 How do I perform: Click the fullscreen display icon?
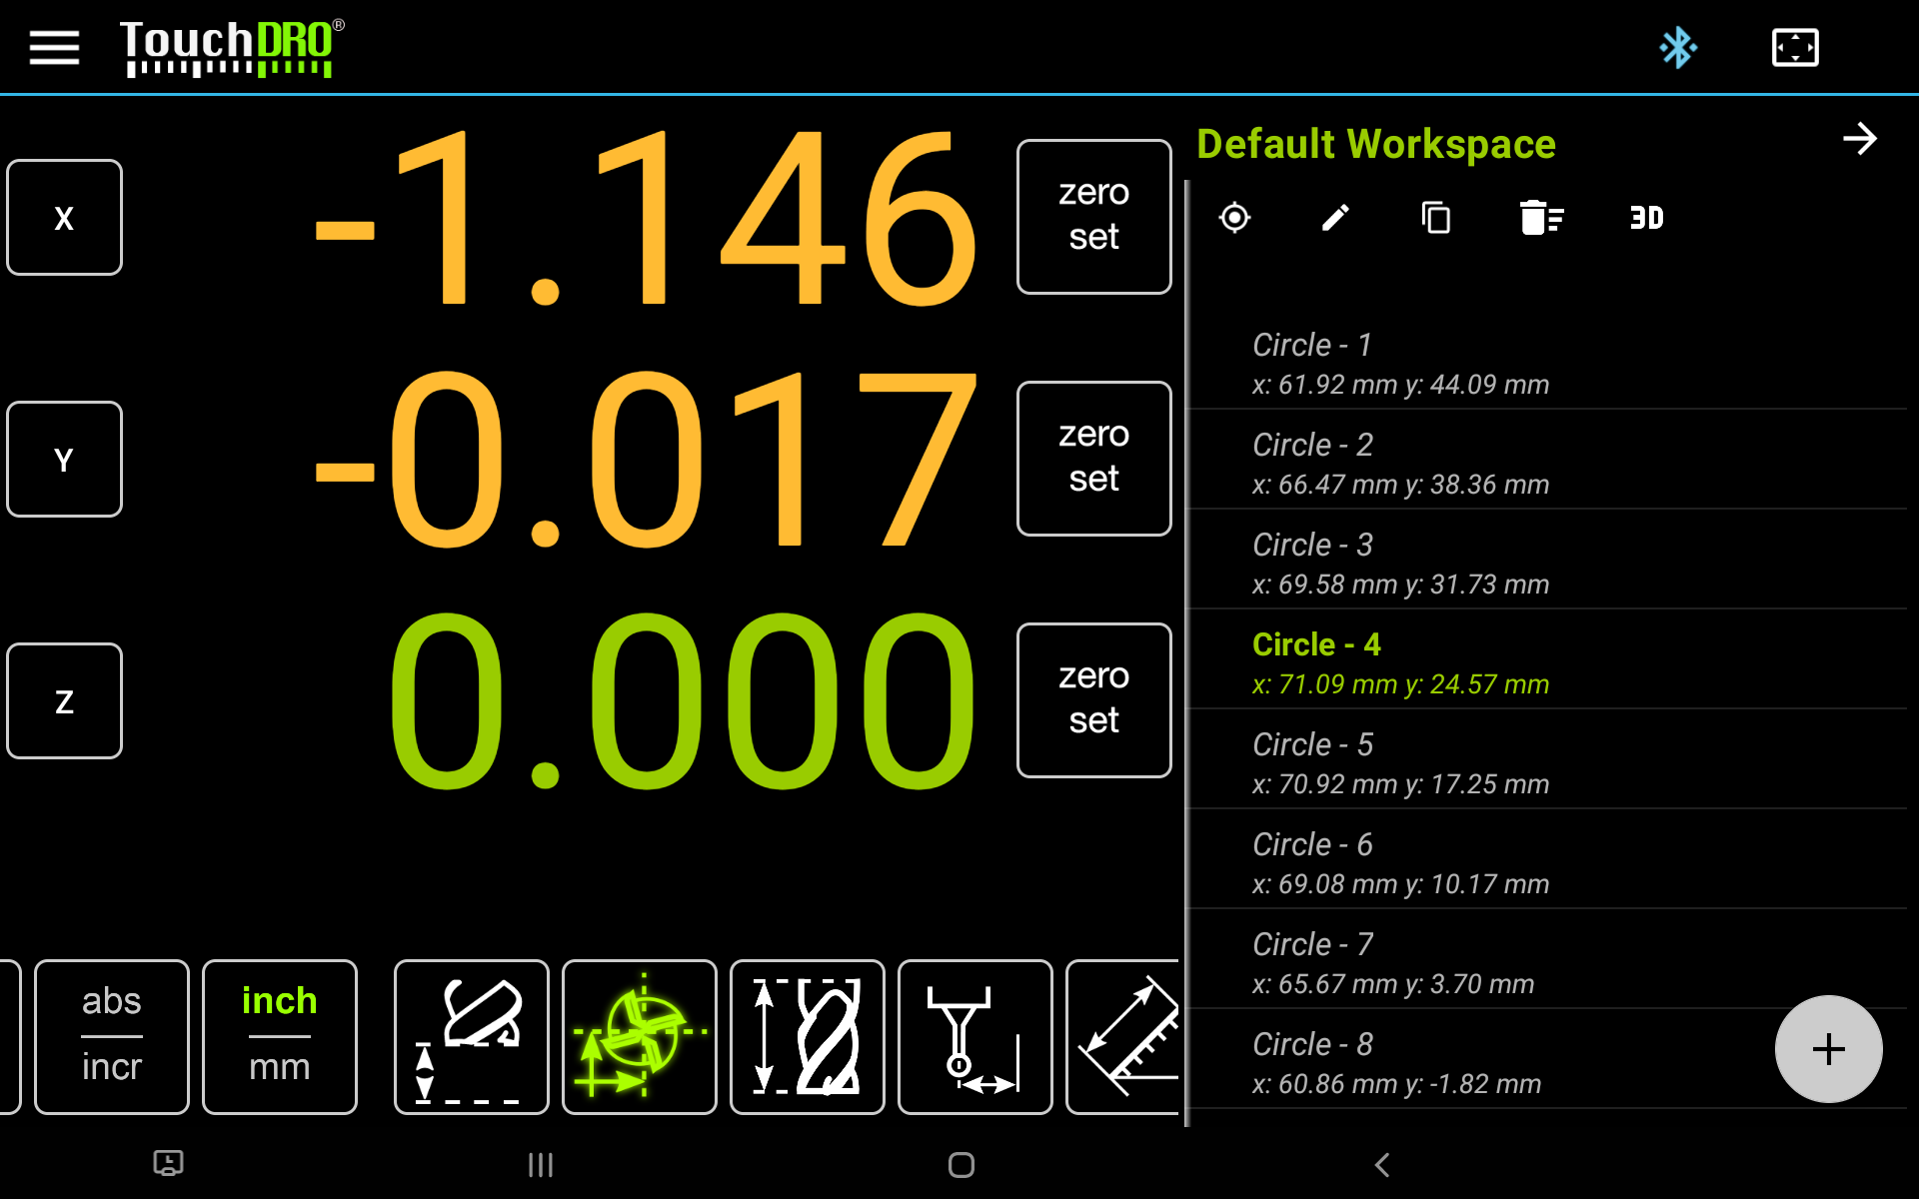click(x=1794, y=47)
